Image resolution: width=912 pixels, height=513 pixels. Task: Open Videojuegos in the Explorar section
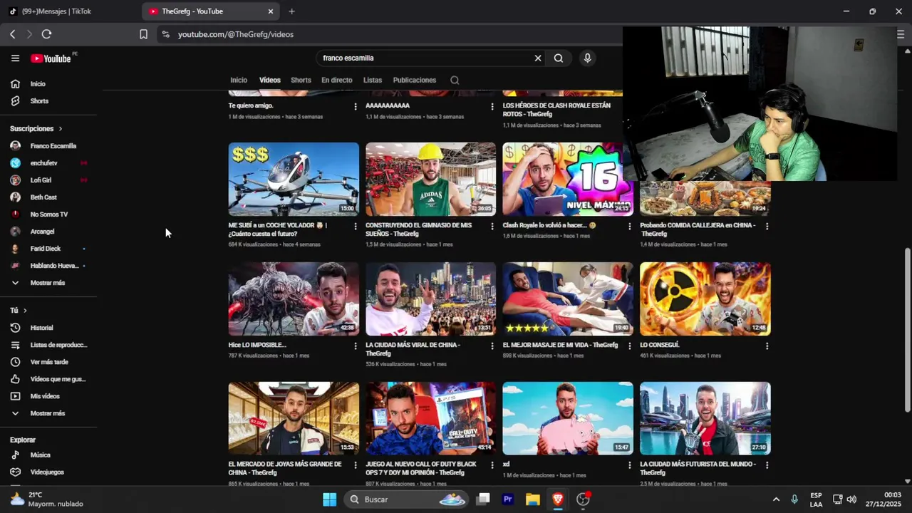tap(48, 472)
